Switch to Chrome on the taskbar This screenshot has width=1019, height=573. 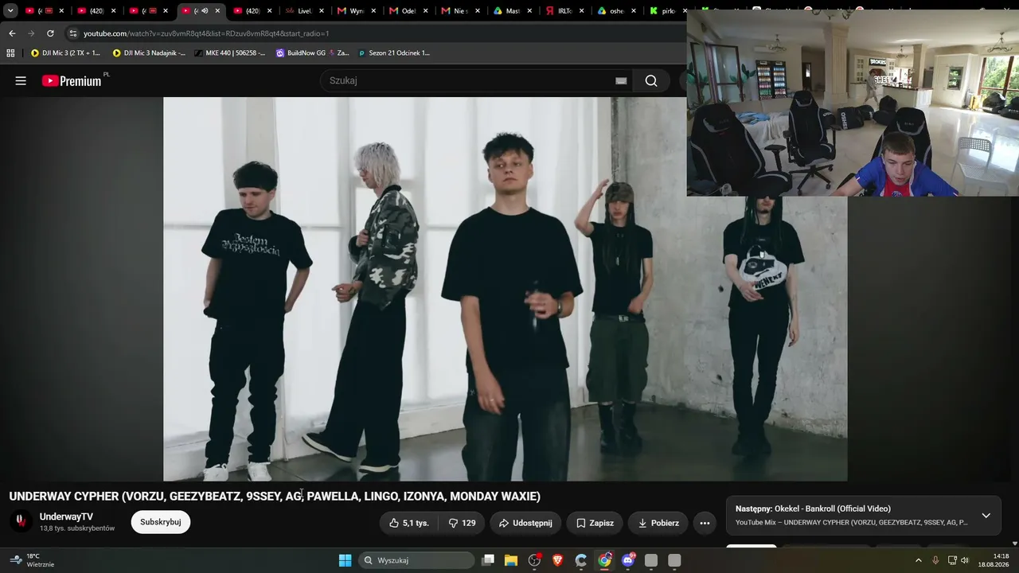coord(605,560)
